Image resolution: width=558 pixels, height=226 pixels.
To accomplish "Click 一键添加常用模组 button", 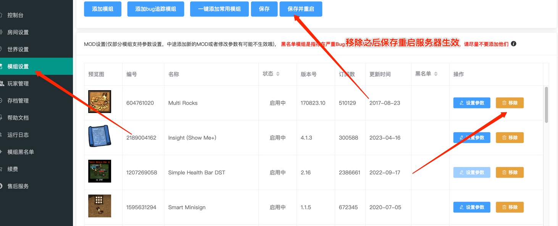I will tap(219, 9).
